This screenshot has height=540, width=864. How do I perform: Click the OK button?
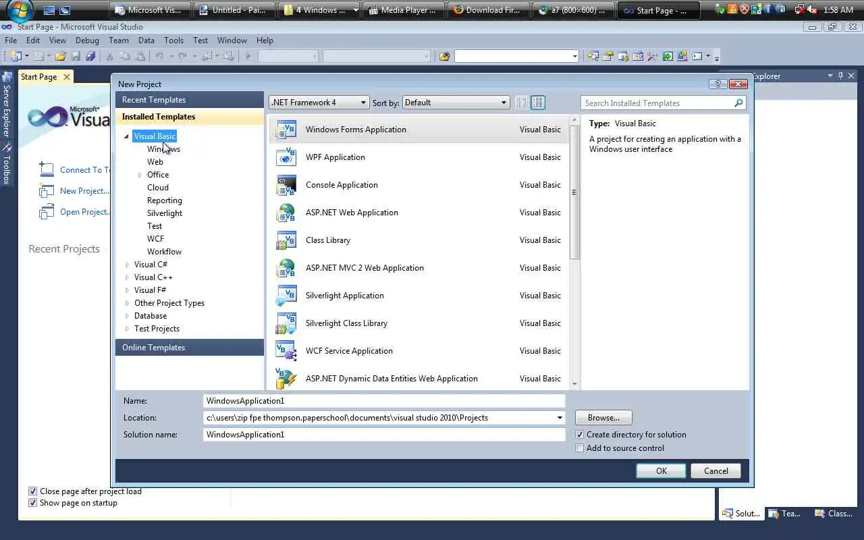point(661,471)
